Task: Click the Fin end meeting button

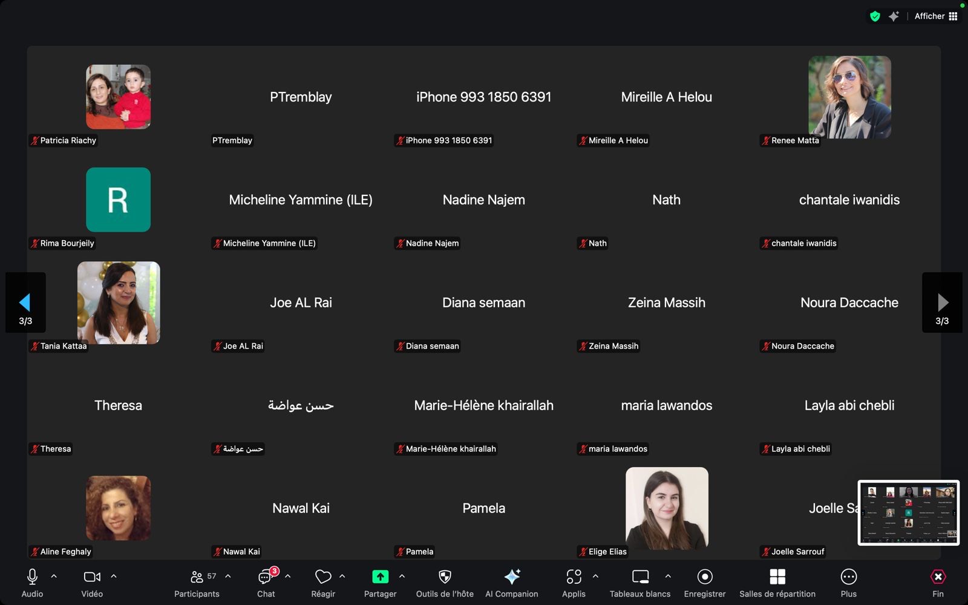Action: [938, 577]
